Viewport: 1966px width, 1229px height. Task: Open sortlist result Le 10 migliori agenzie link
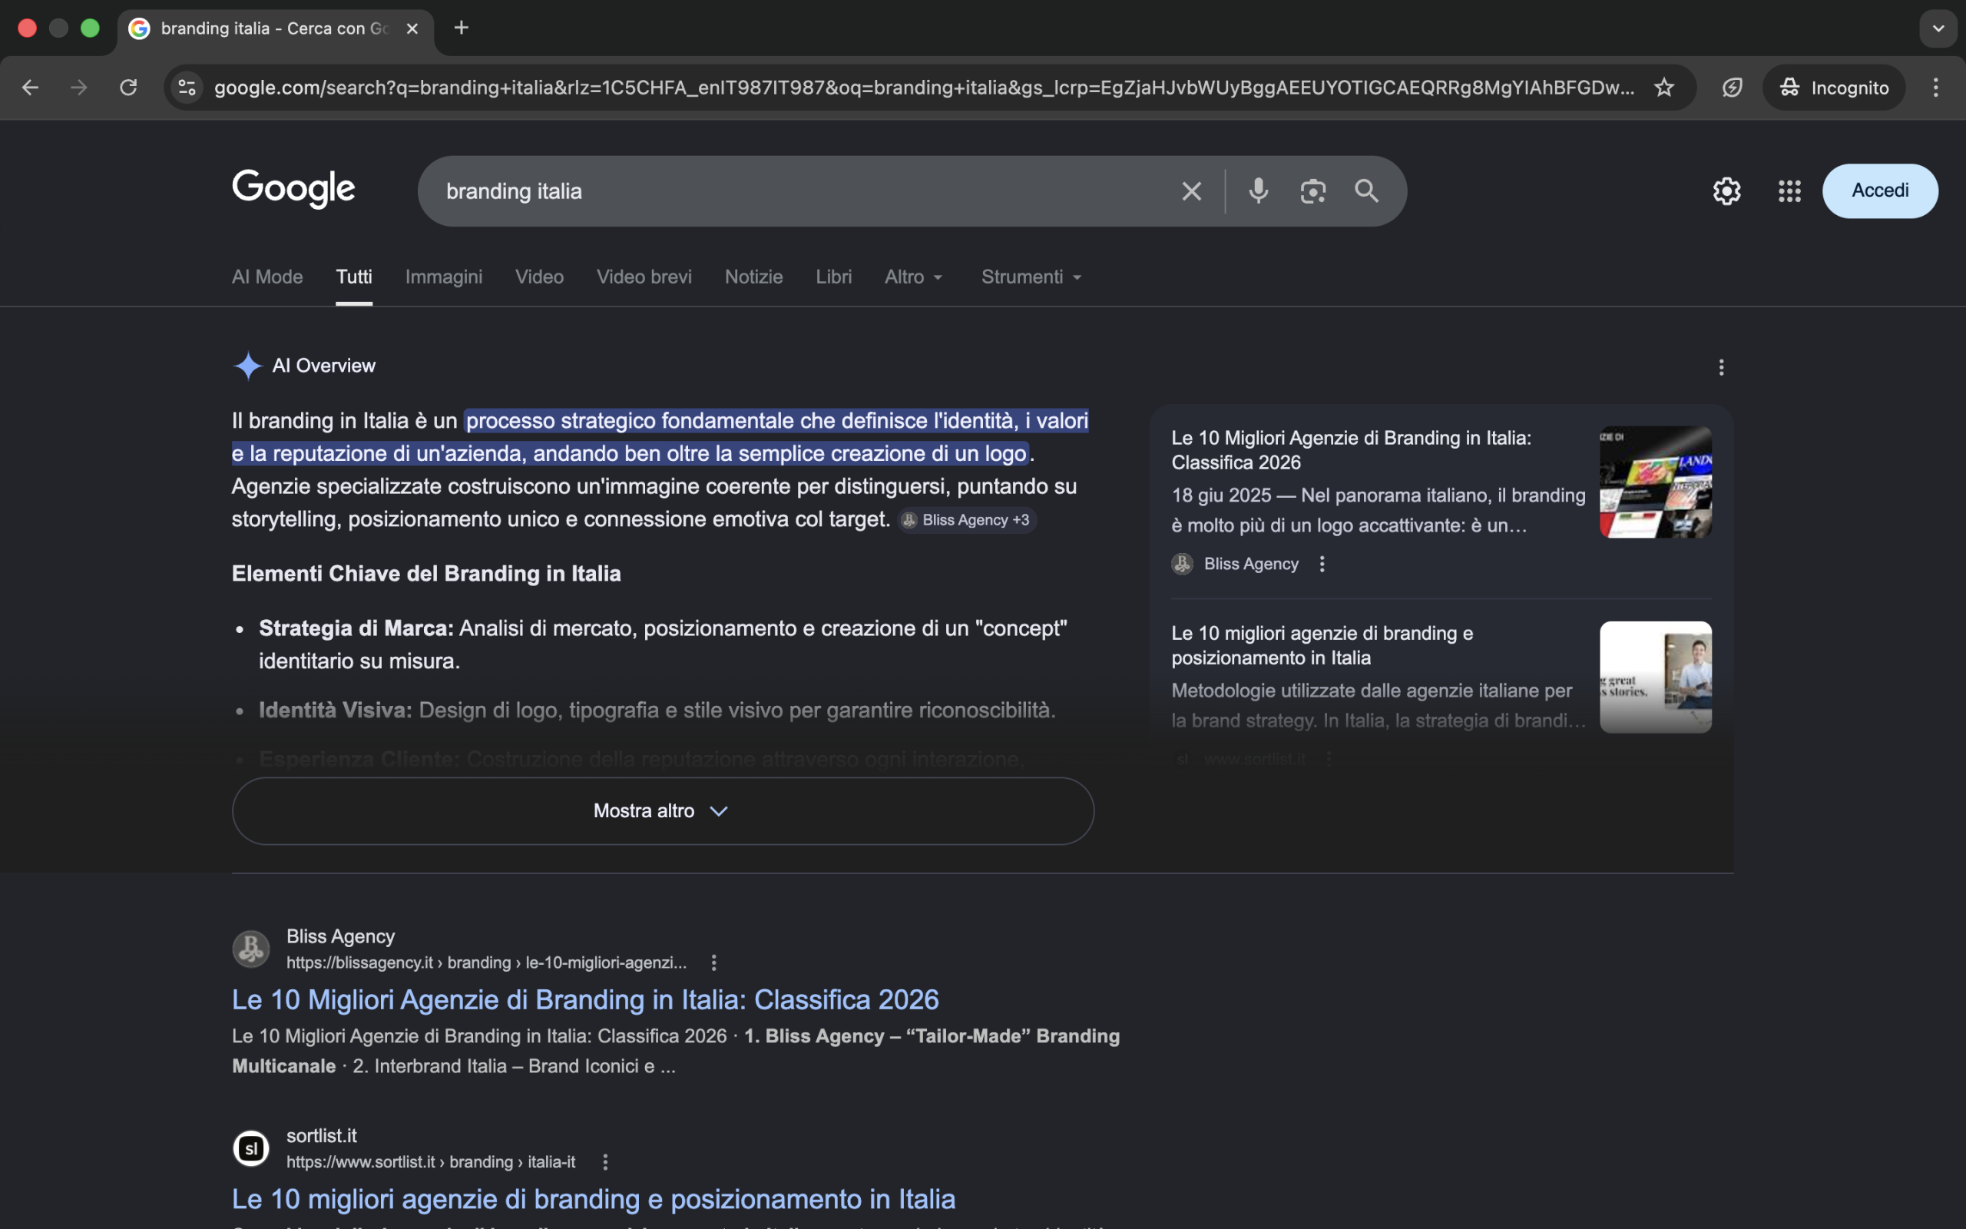pos(593,1199)
